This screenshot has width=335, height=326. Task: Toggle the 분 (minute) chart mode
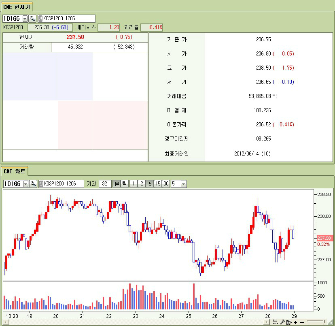pyautogui.click(x=117, y=184)
